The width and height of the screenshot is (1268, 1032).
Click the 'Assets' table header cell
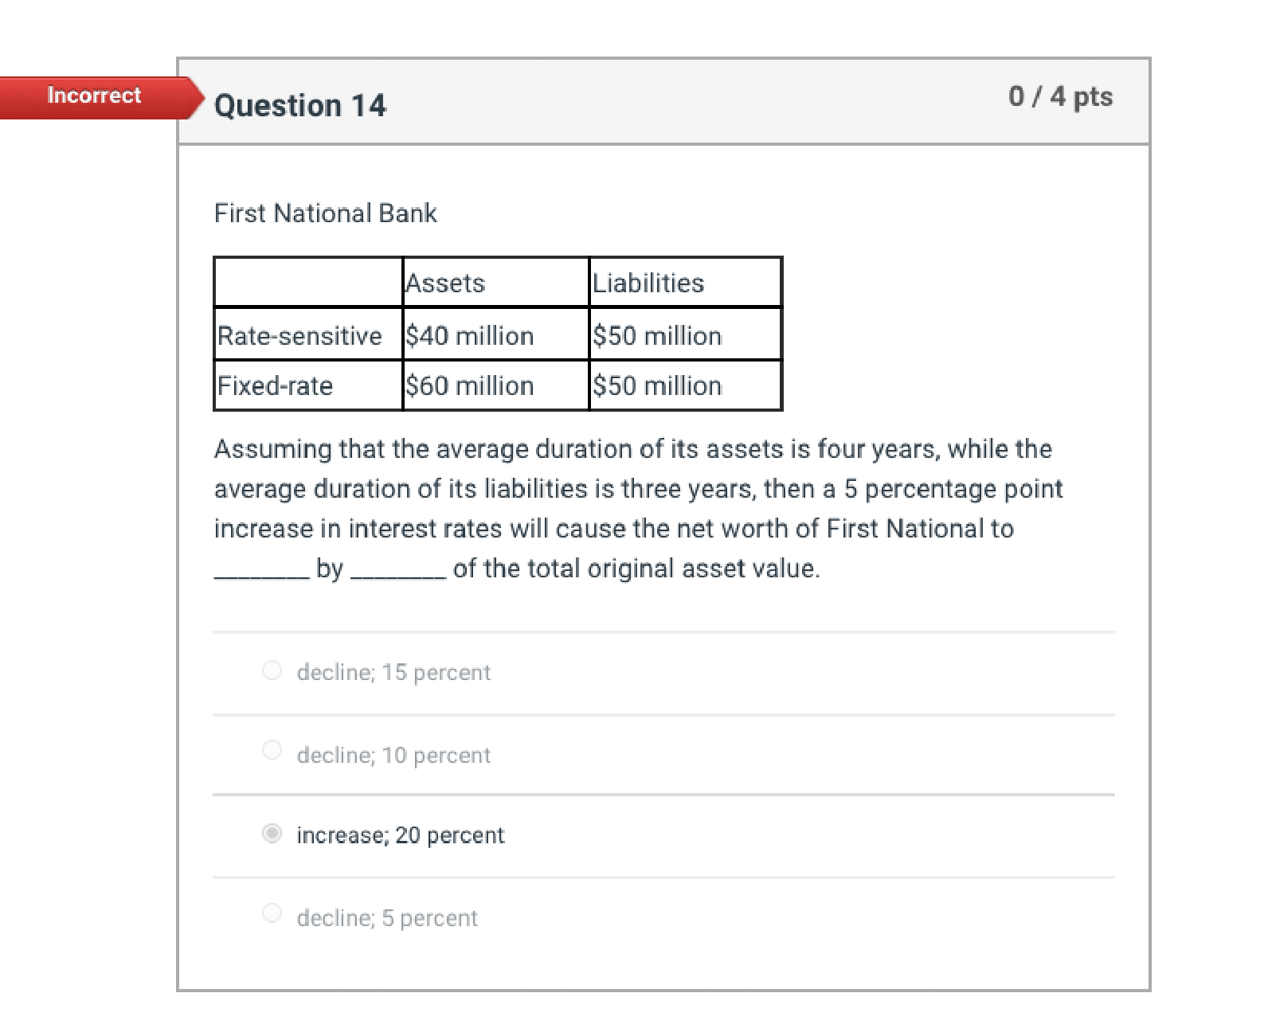pyautogui.click(x=444, y=282)
